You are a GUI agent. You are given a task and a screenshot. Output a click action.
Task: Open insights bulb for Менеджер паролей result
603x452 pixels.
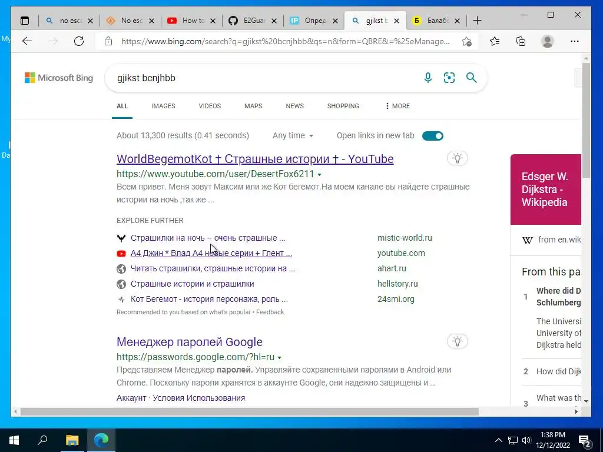(x=457, y=341)
